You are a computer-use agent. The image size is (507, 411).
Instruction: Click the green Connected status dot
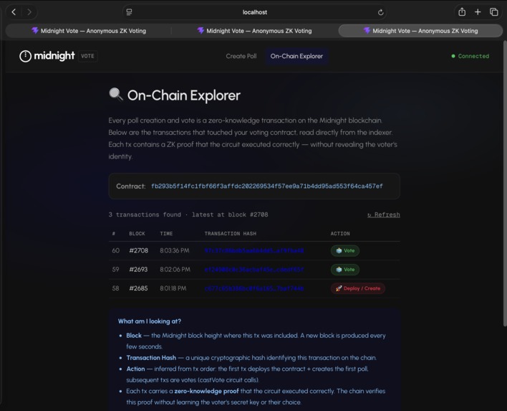pos(453,56)
